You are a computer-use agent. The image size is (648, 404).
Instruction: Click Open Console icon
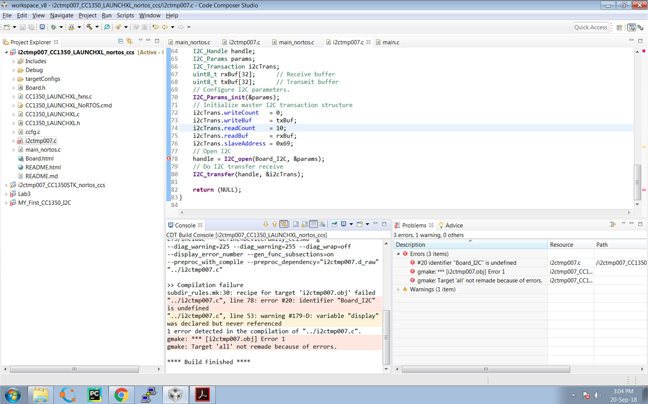tap(360, 225)
